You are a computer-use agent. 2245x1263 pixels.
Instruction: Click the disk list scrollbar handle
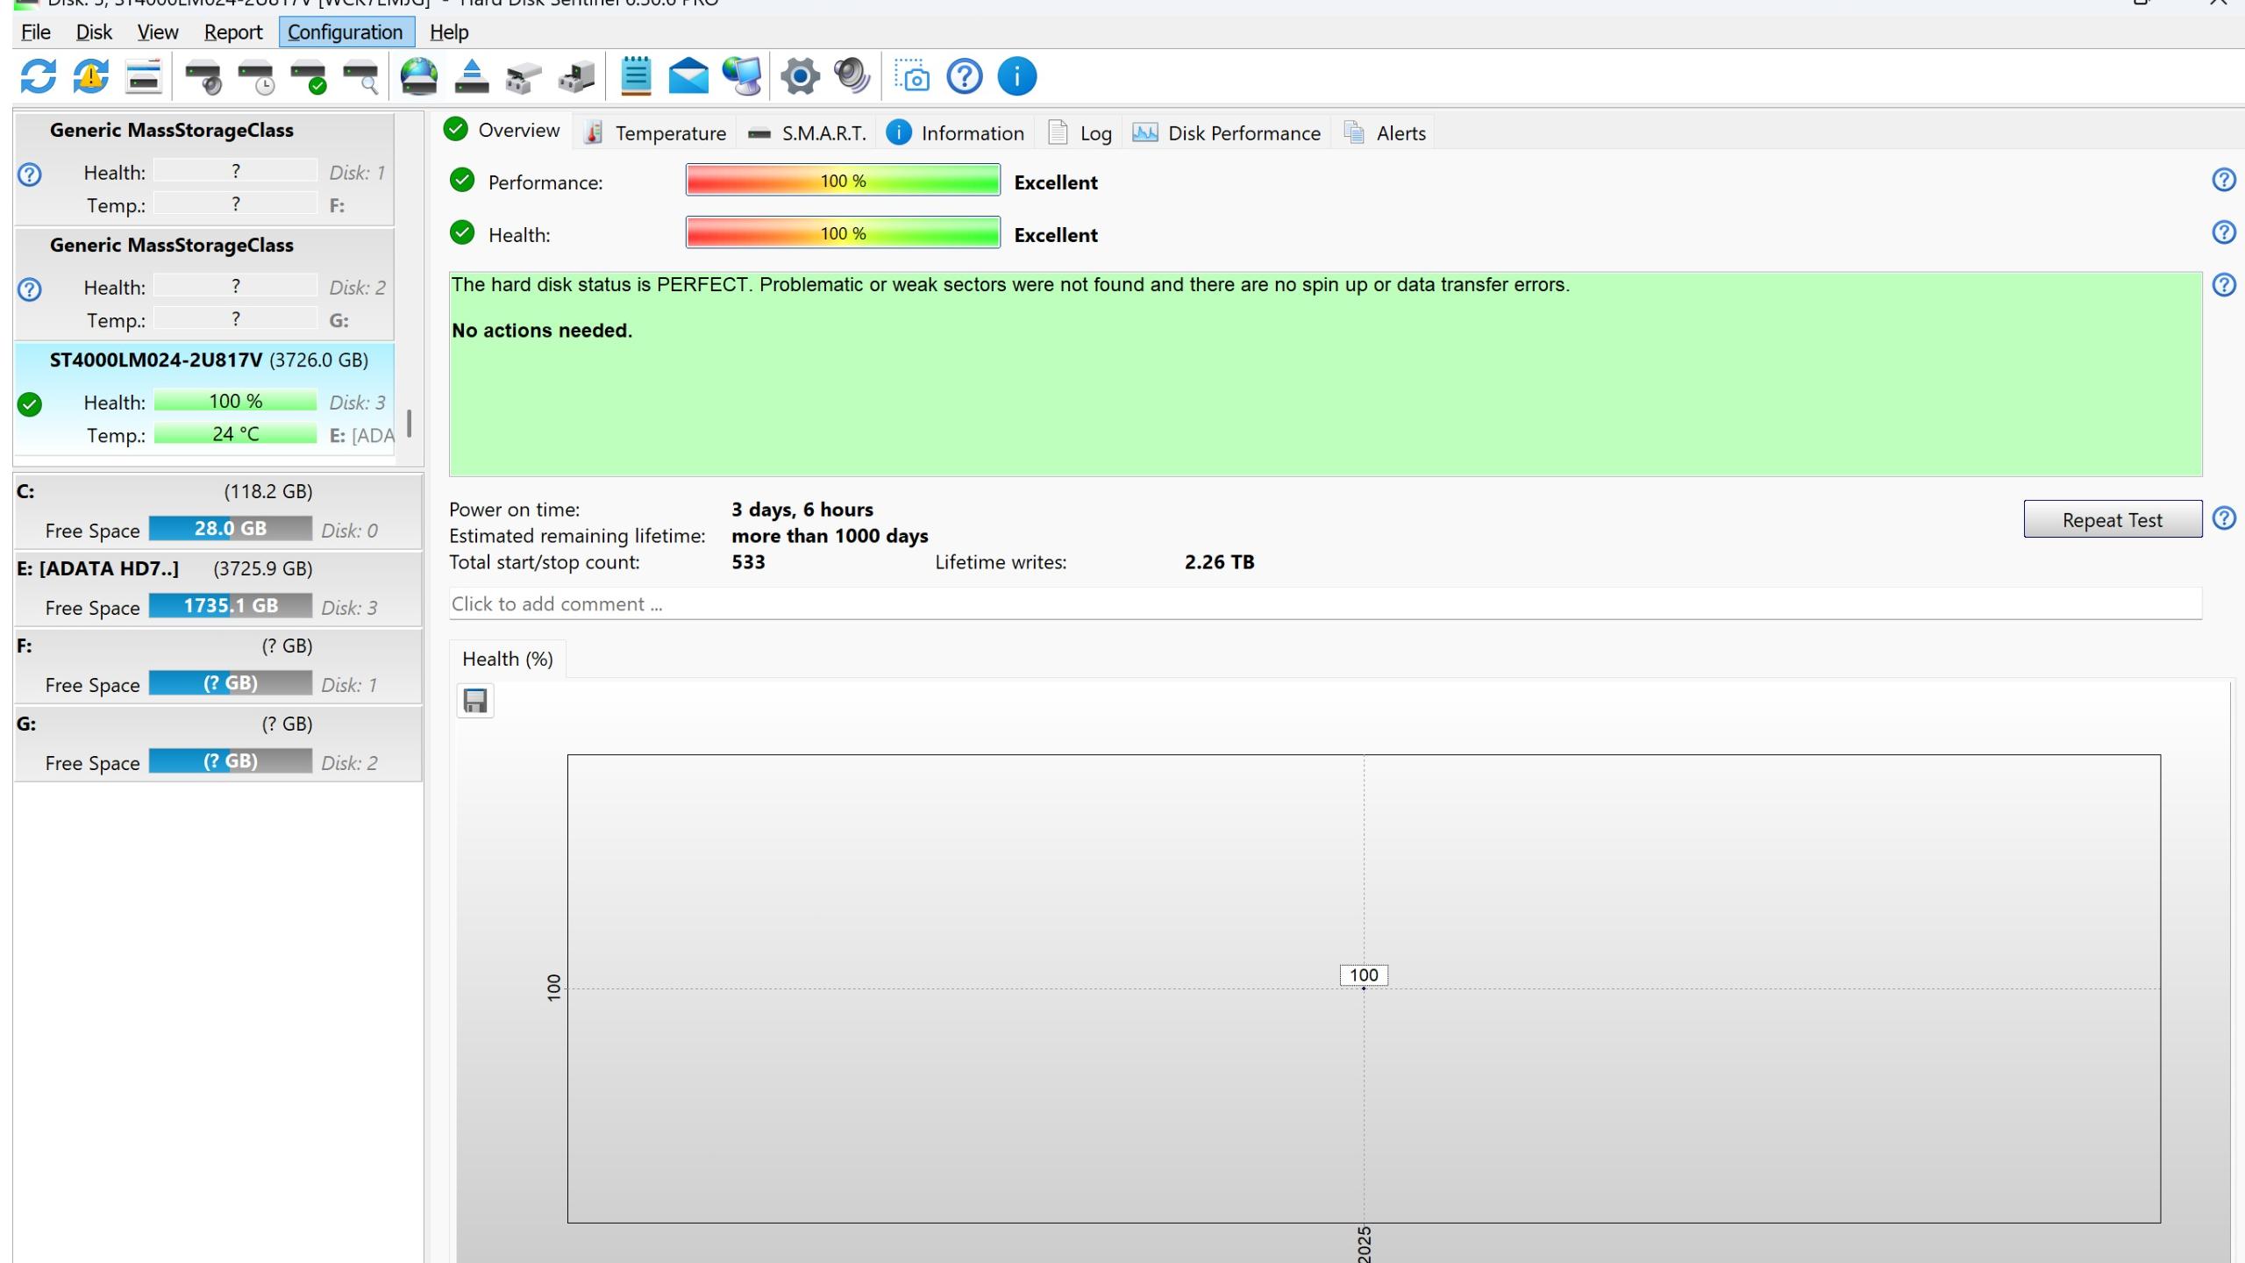point(410,424)
